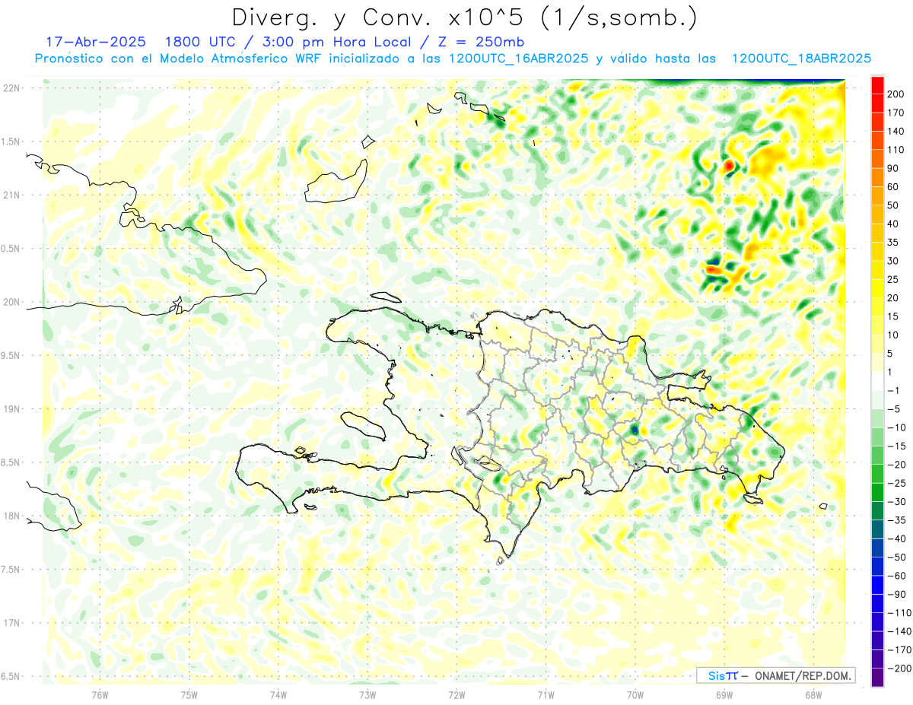The image size is (913, 705).
Task: Click the '18N' latitude label
Action: tap(11, 516)
